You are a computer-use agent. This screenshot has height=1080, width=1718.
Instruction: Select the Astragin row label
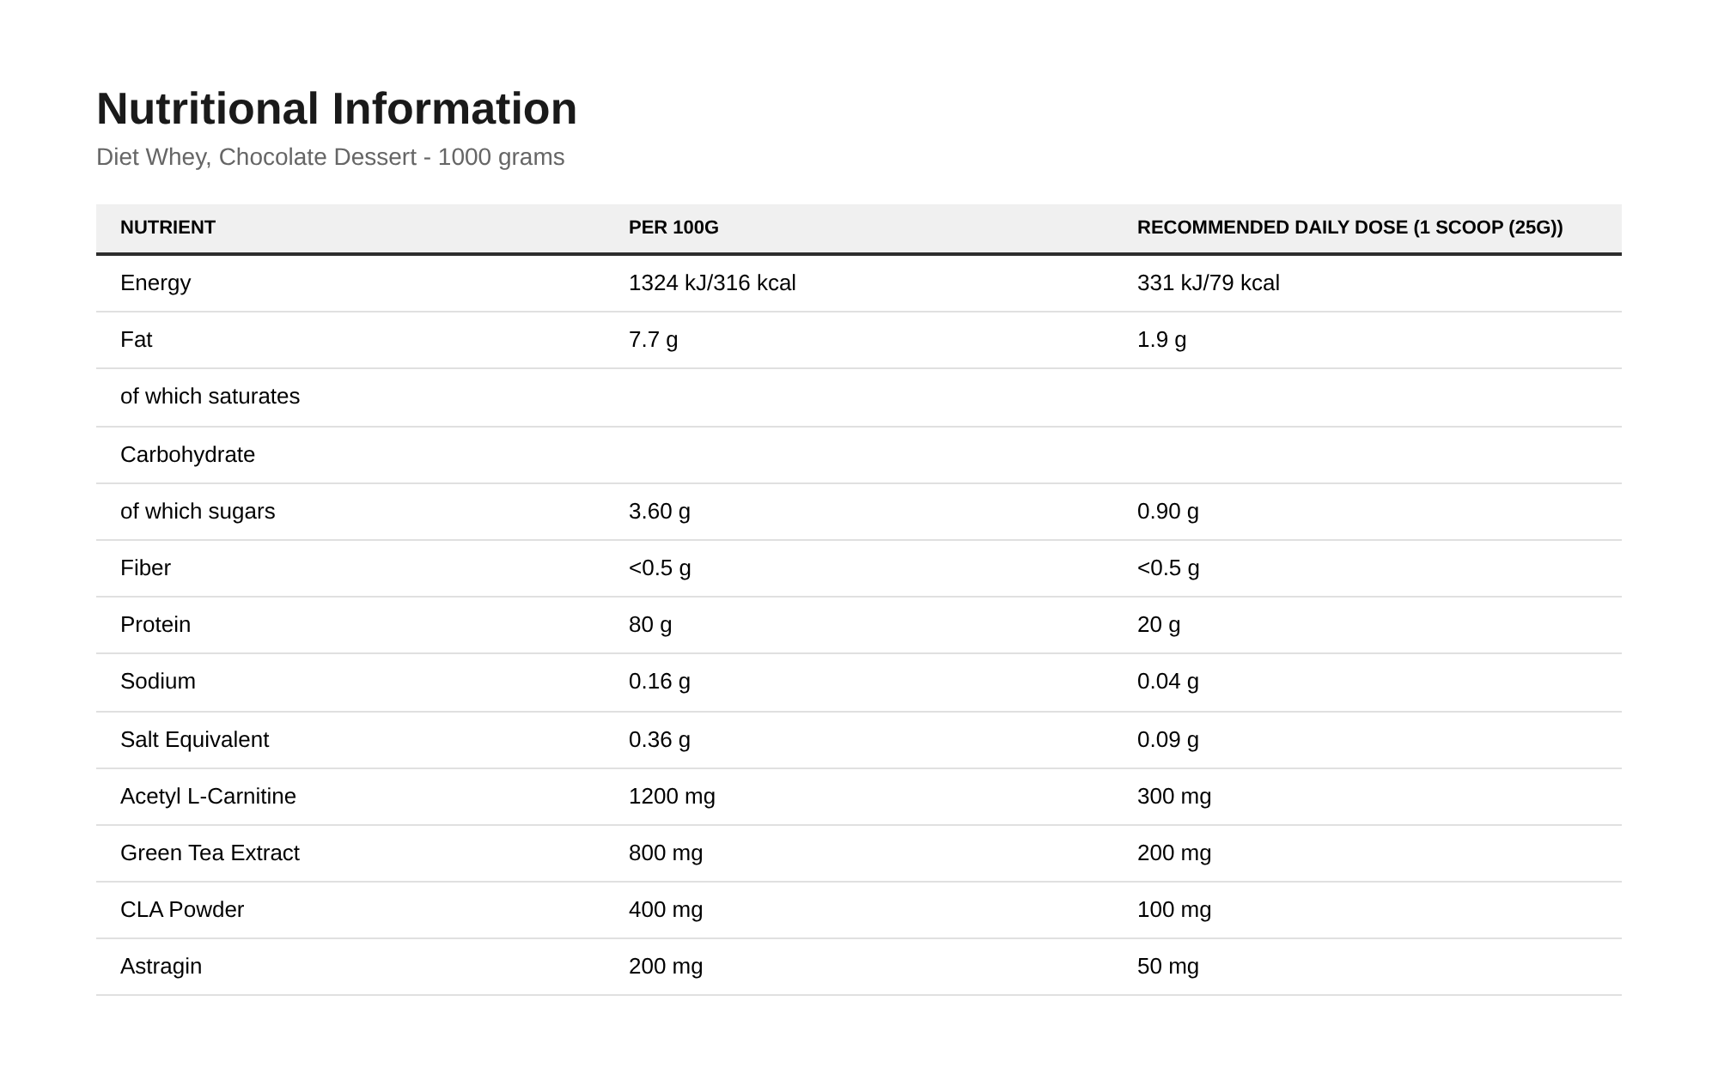(161, 967)
